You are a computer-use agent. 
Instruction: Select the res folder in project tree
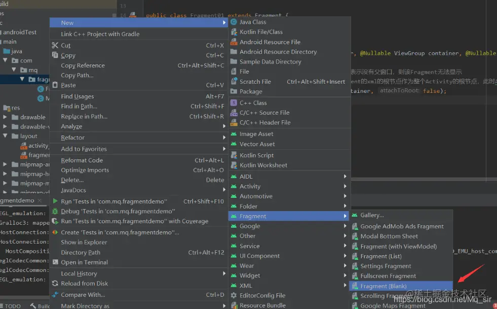pyautogui.click(x=12, y=108)
